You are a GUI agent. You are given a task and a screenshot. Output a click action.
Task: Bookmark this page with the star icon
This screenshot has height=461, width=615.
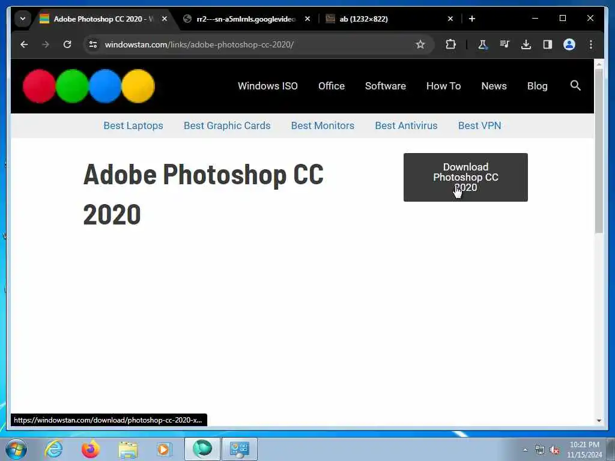pyautogui.click(x=420, y=44)
